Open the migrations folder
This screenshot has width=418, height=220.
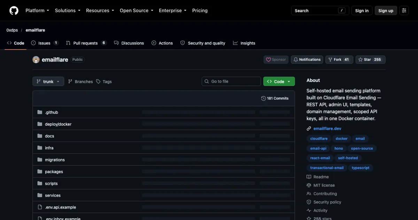(55, 160)
